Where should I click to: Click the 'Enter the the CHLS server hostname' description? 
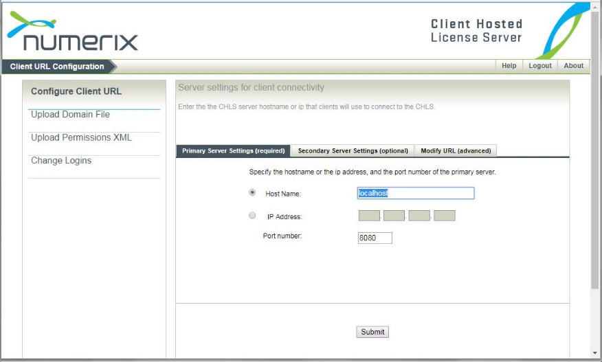point(306,106)
